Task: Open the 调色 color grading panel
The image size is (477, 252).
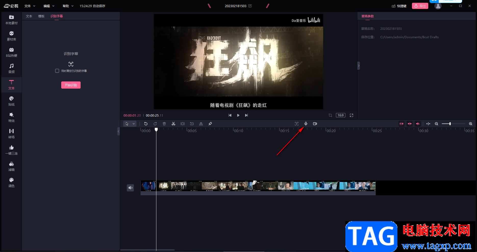Action: pos(11,183)
